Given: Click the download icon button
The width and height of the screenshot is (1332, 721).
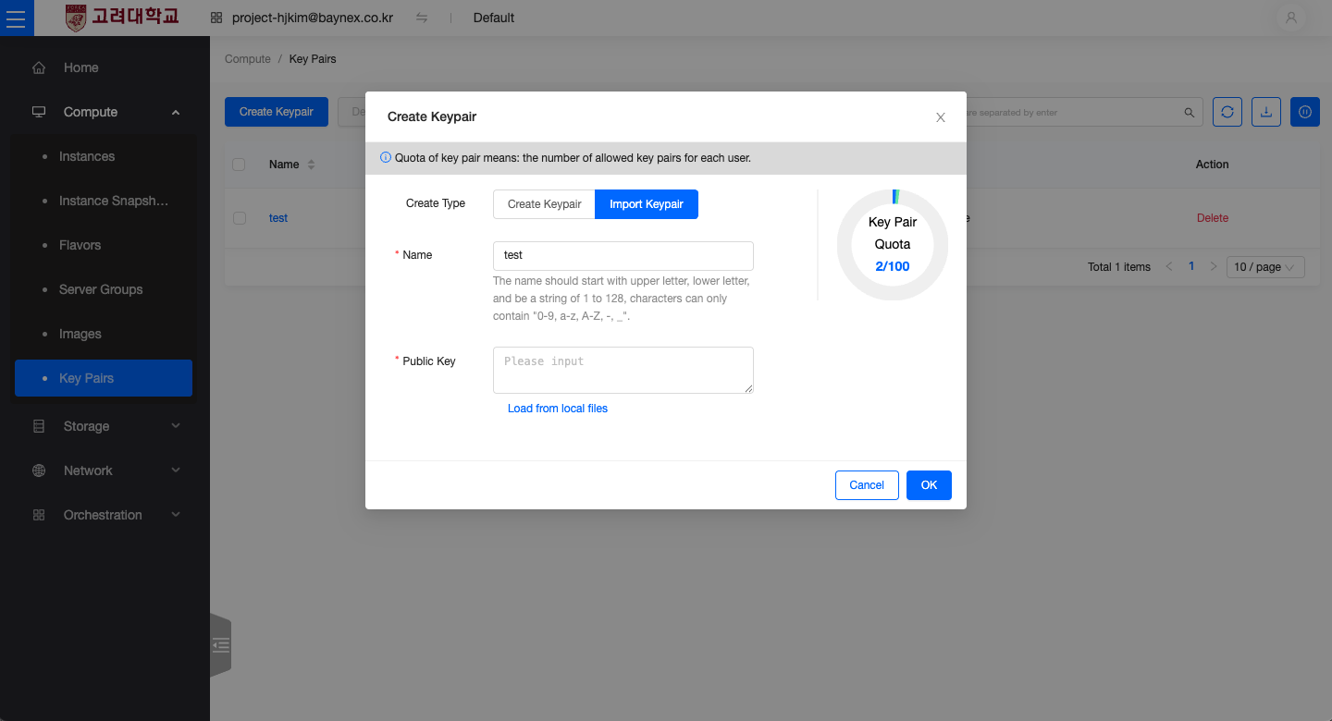Looking at the screenshot, I should tap(1266, 112).
